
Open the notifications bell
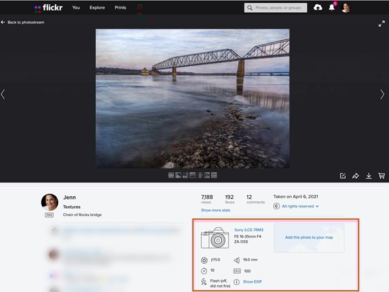(x=332, y=7)
